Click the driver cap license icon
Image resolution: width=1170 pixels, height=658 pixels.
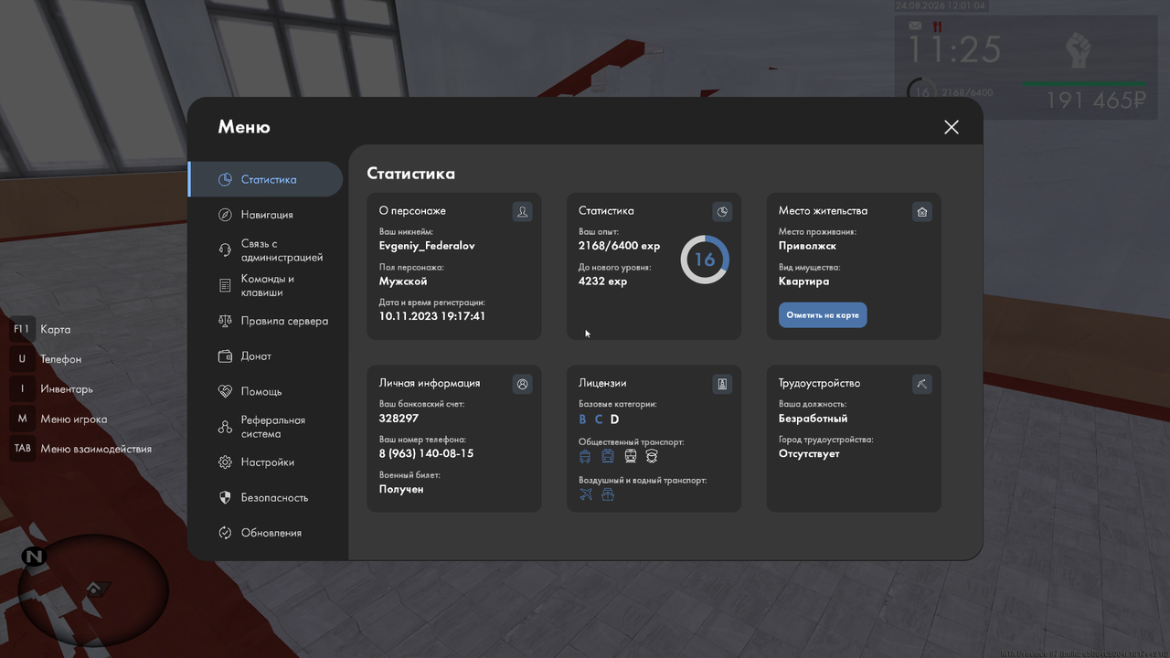(652, 456)
